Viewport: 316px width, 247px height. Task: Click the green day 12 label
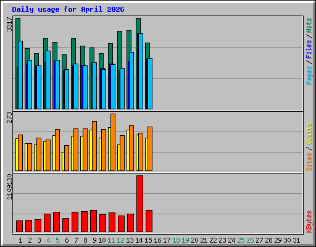tap(120, 240)
